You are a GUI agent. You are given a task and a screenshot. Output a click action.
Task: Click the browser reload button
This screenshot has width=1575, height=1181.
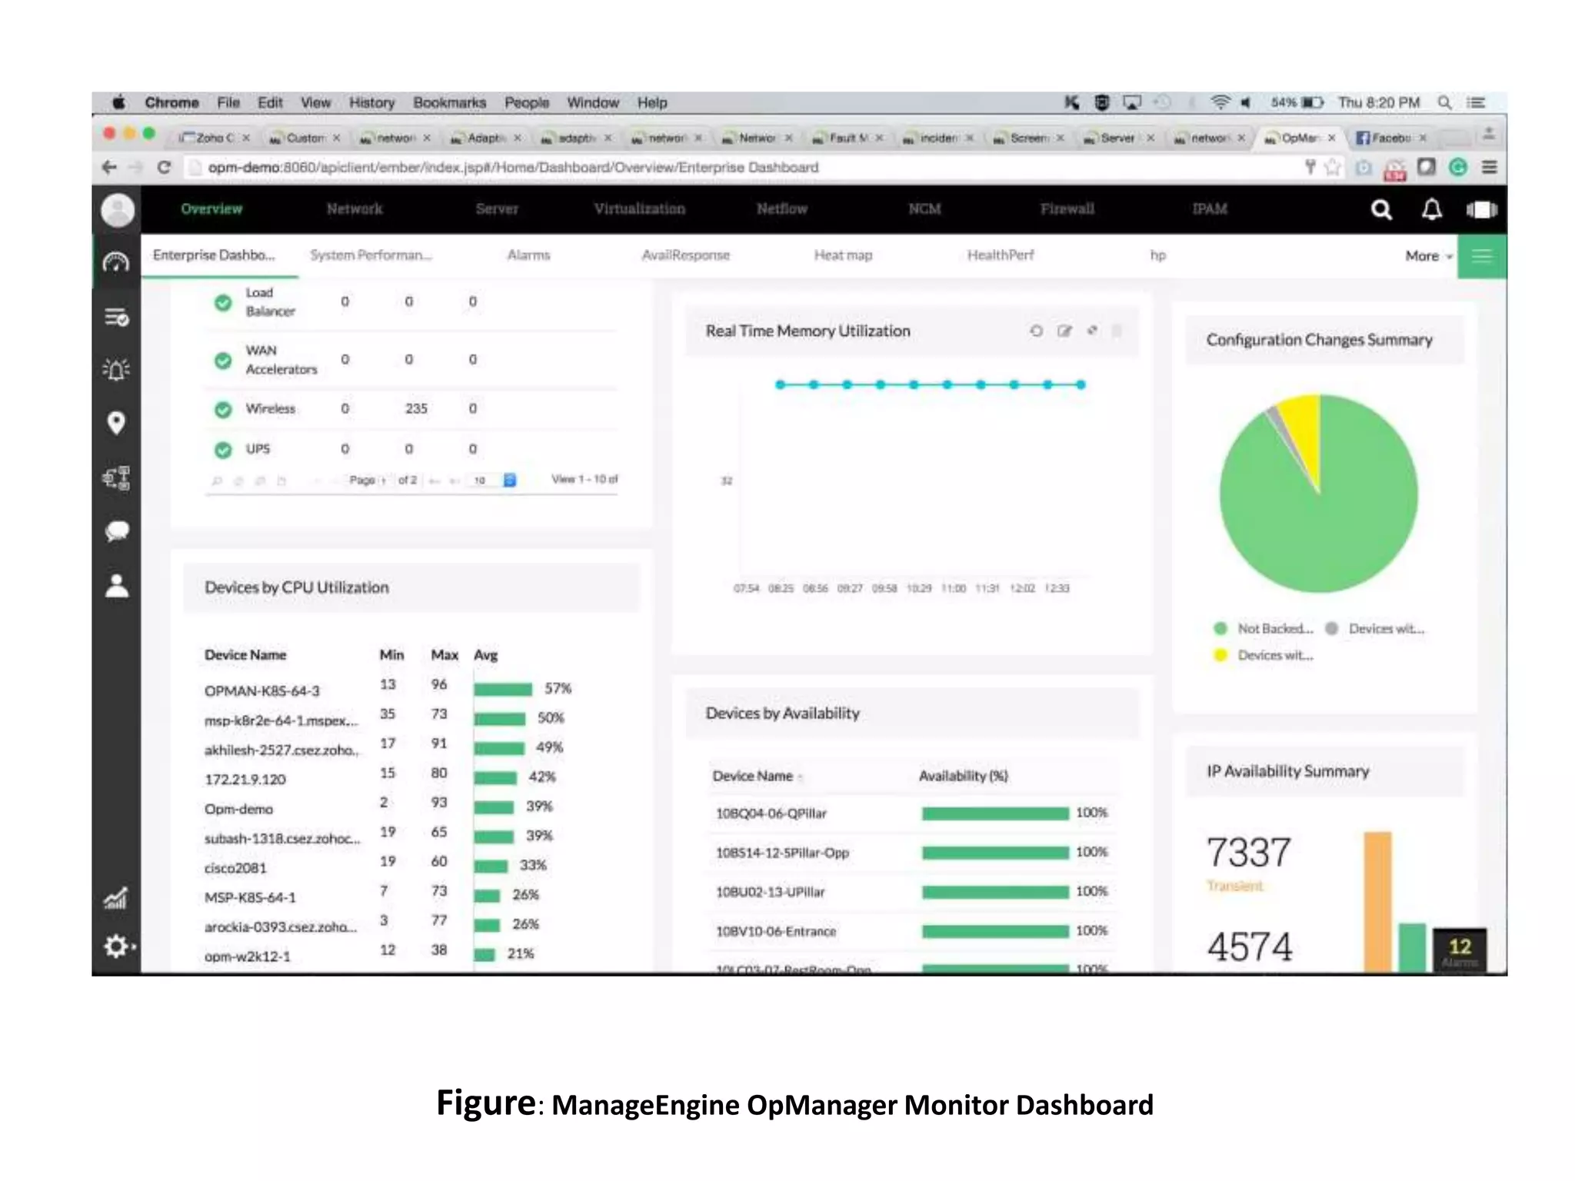[x=164, y=167]
